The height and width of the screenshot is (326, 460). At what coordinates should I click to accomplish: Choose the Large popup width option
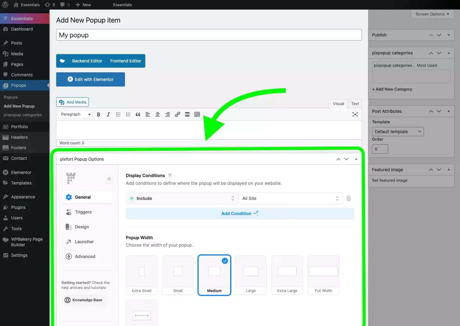pos(251,275)
